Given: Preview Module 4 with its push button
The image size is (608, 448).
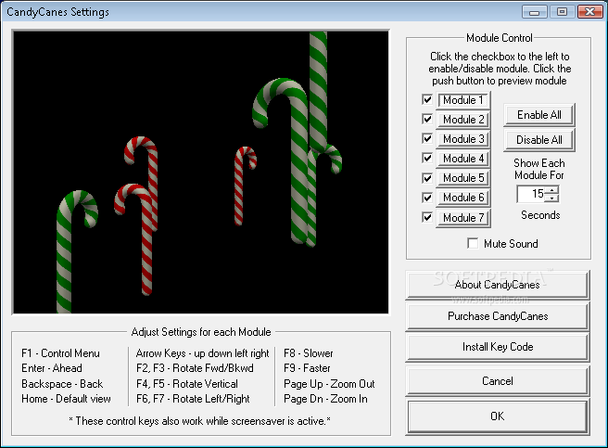Looking at the screenshot, I should 463,159.
